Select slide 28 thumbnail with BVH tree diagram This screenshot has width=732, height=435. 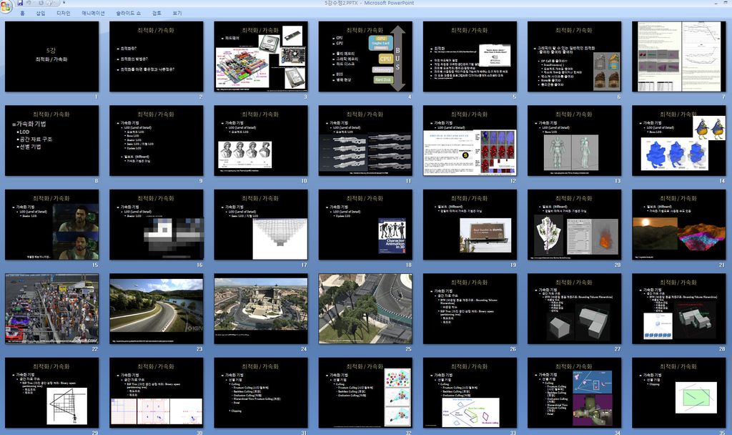pyautogui.click(x=679, y=309)
